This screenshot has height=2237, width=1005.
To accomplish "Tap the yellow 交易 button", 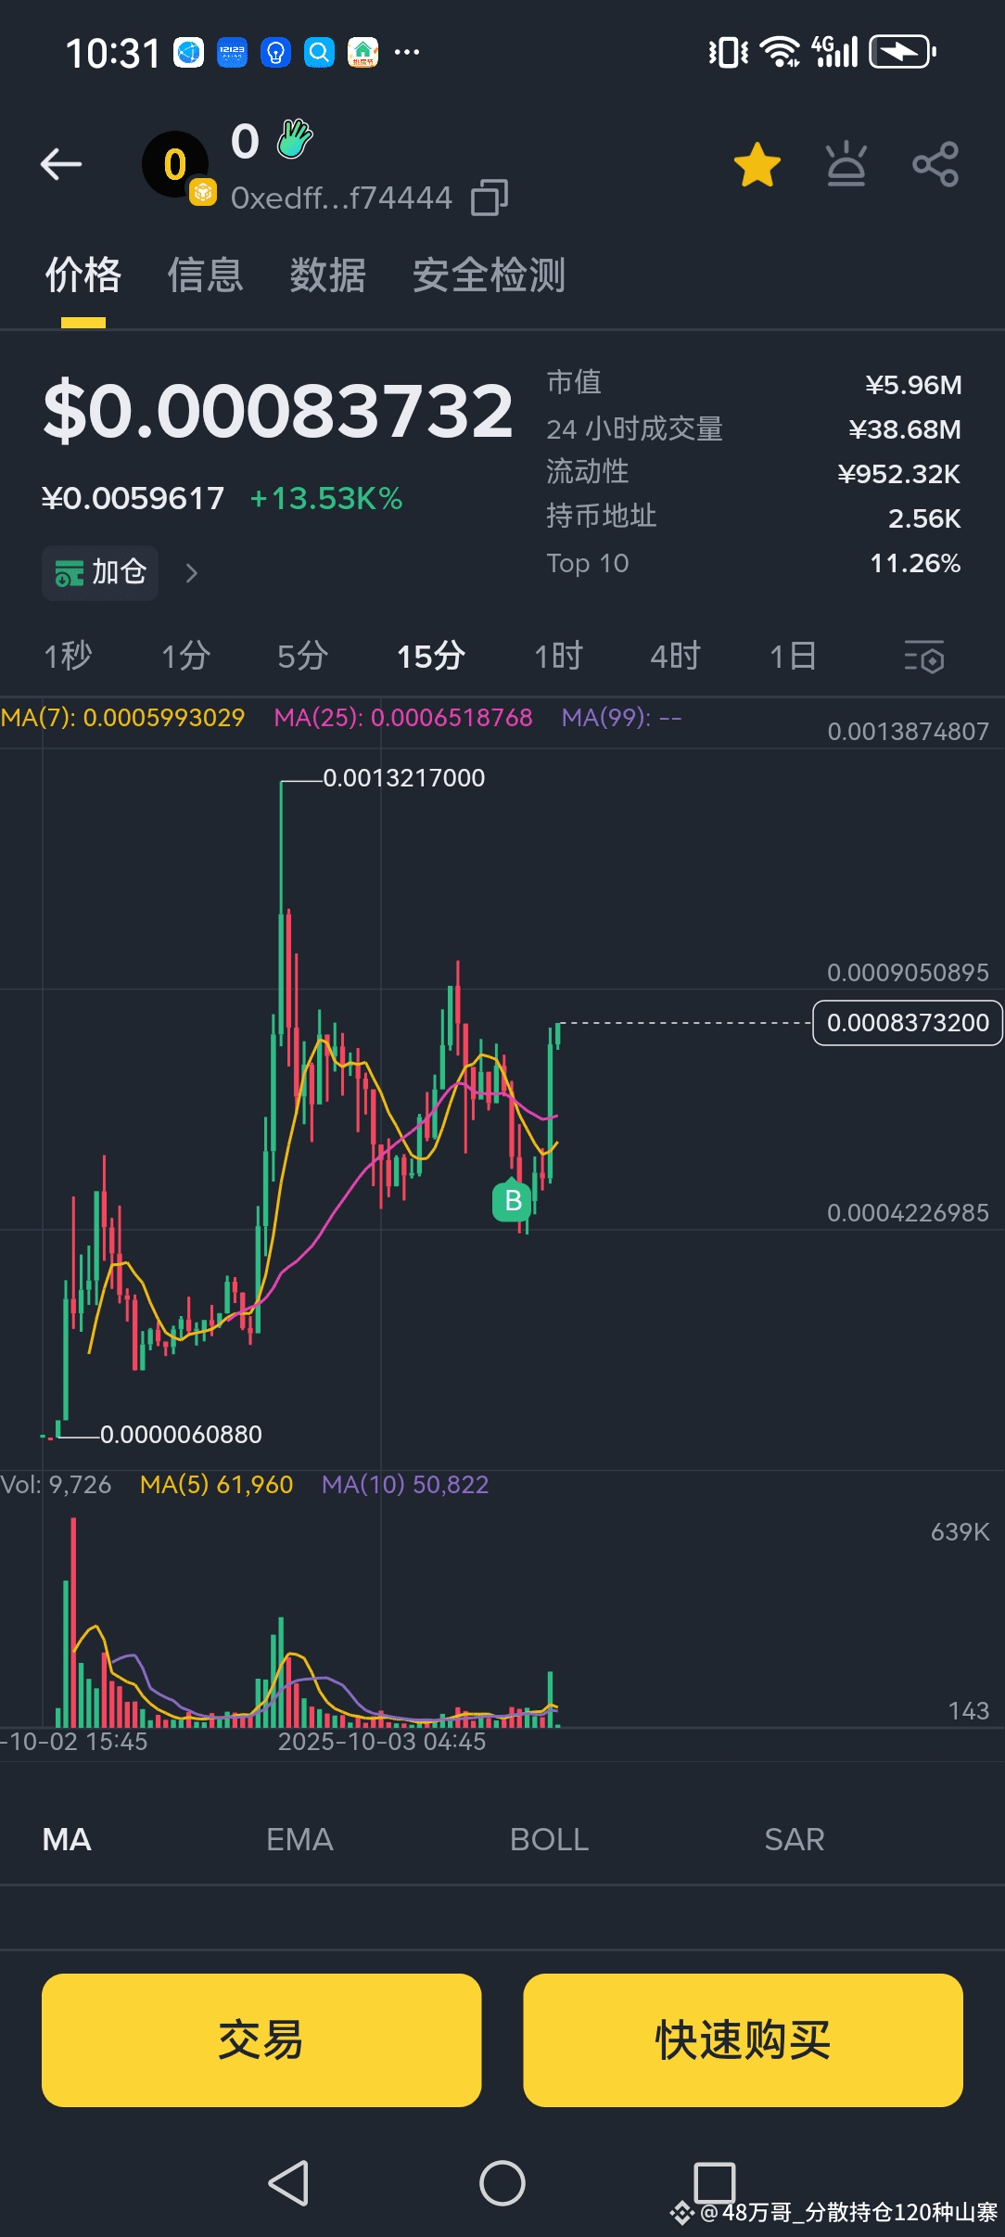I will click(x=261, y=2040).
